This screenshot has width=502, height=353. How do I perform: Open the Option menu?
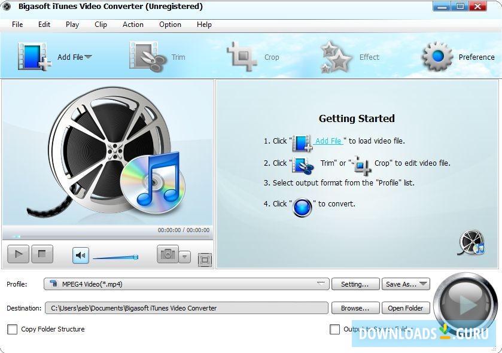tap(170, 25)
